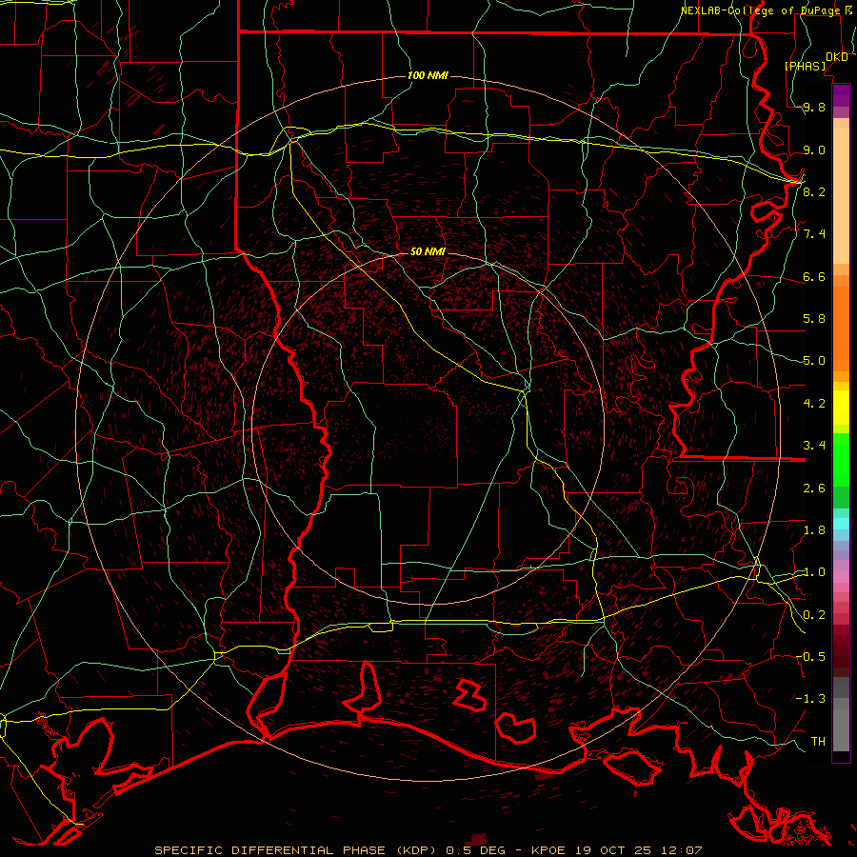Click the 5.8 value on the scale

(814, 319)
